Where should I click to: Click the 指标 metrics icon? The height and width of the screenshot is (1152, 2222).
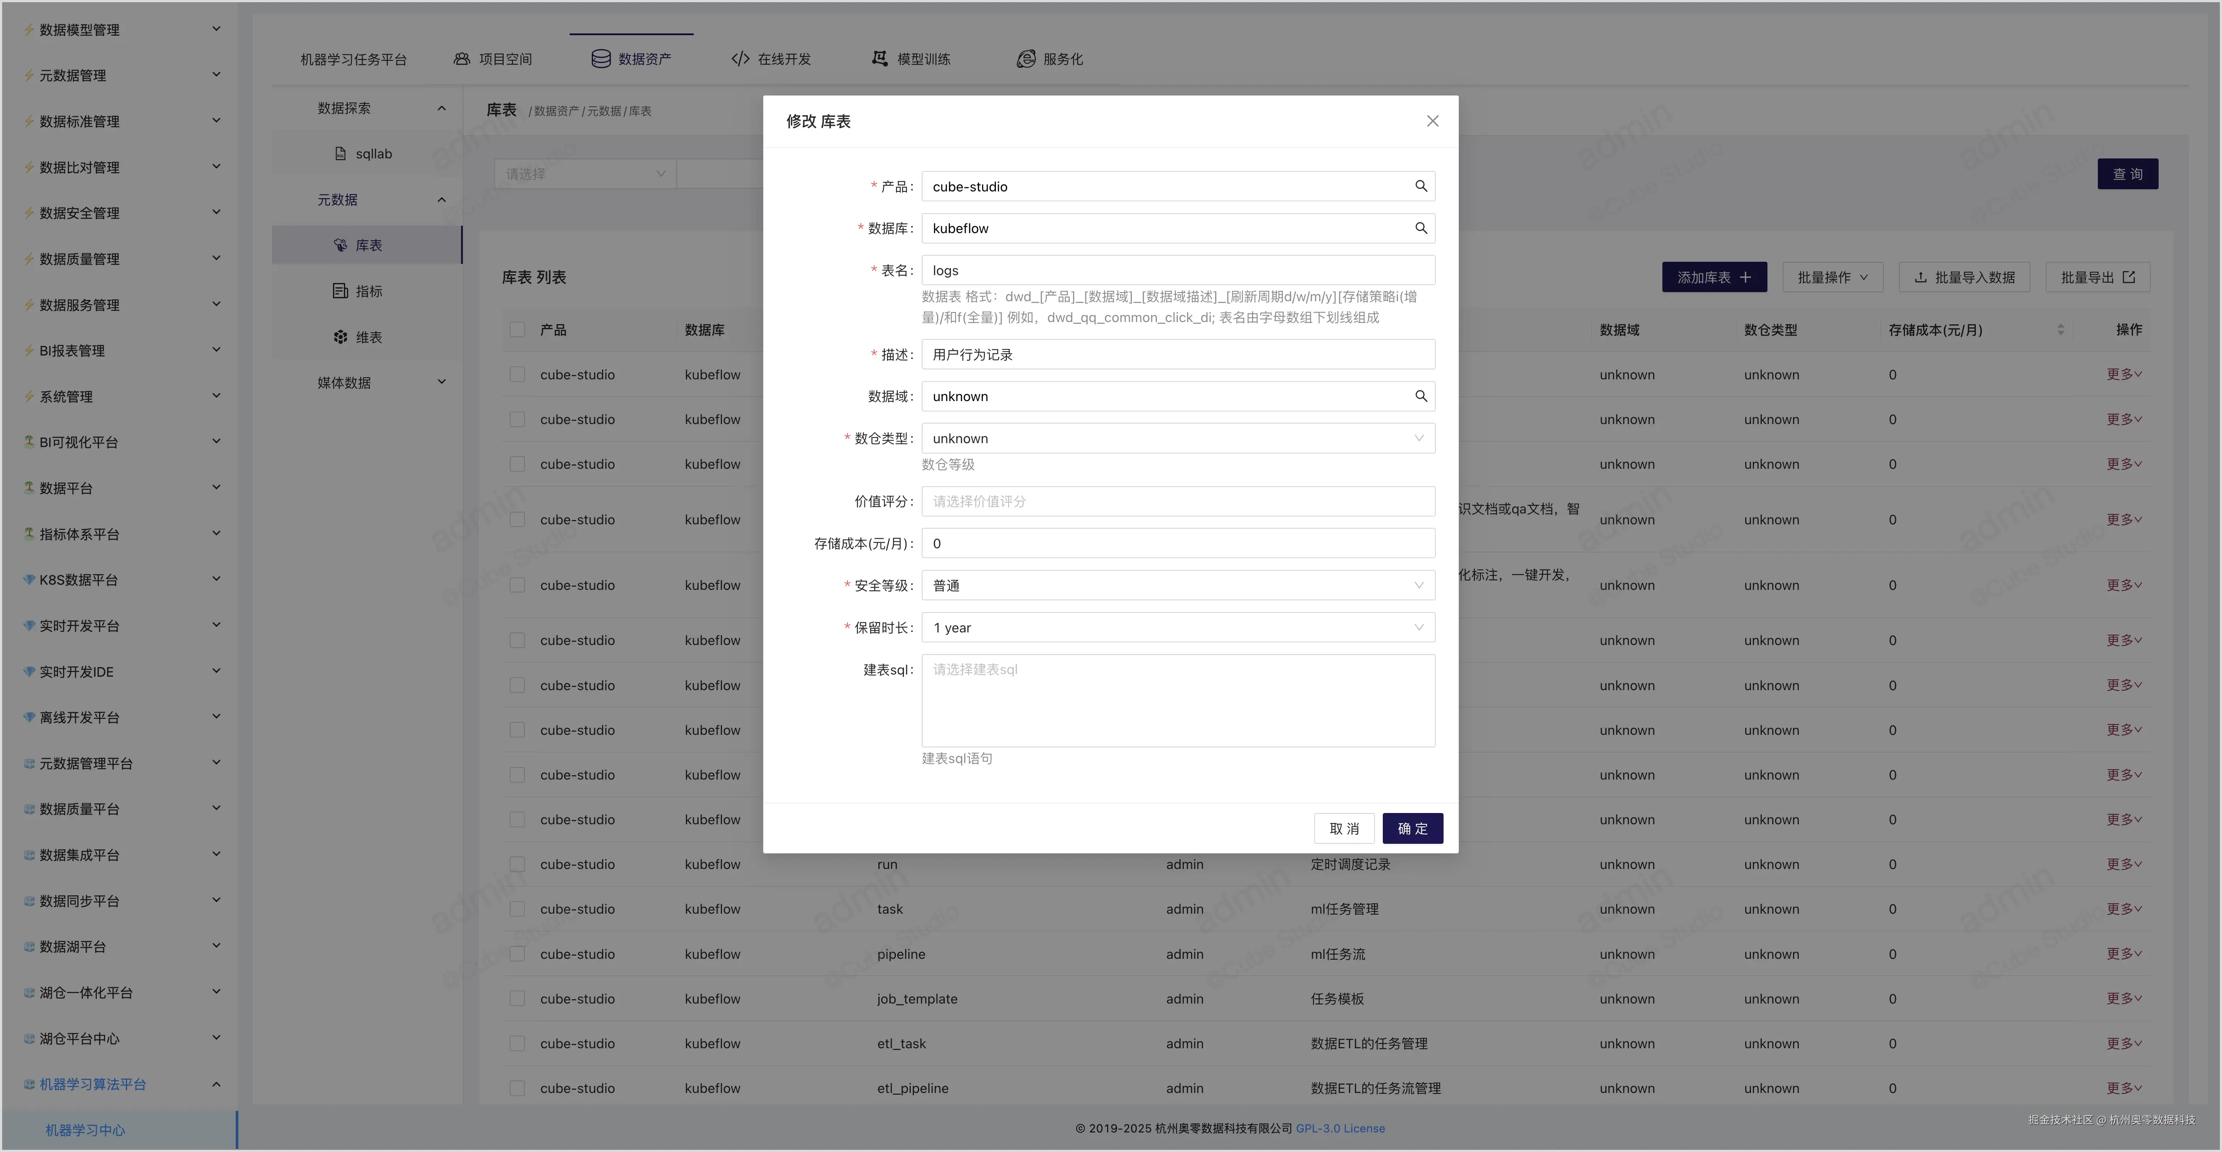pyautogui.click(x=341, y=290)
